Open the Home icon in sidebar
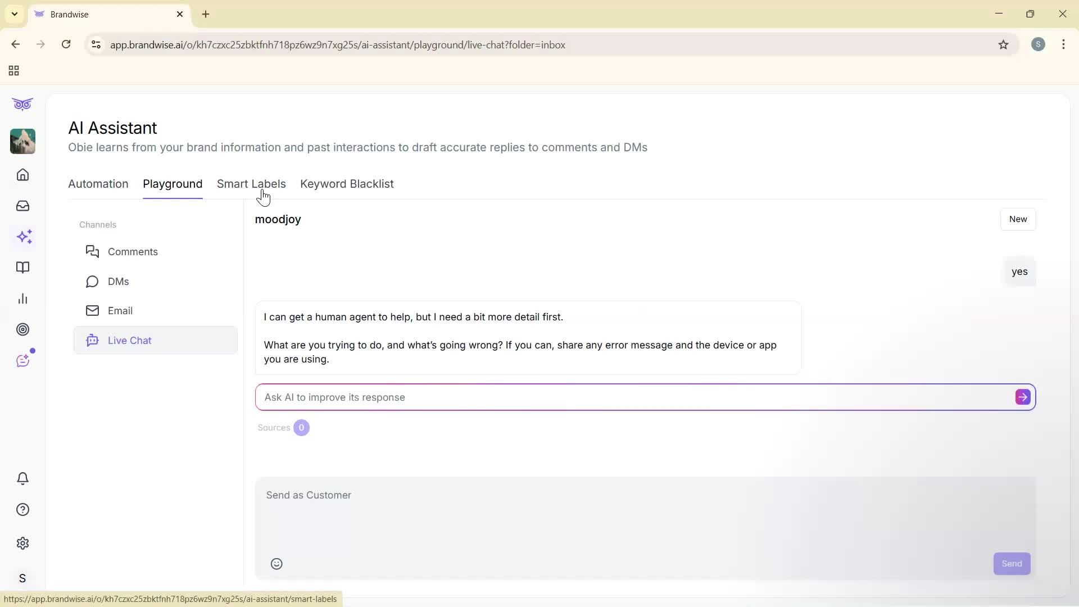 [22, 175]
